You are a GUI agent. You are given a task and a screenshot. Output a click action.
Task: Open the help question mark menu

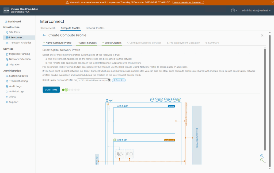(x=234, y=10)
